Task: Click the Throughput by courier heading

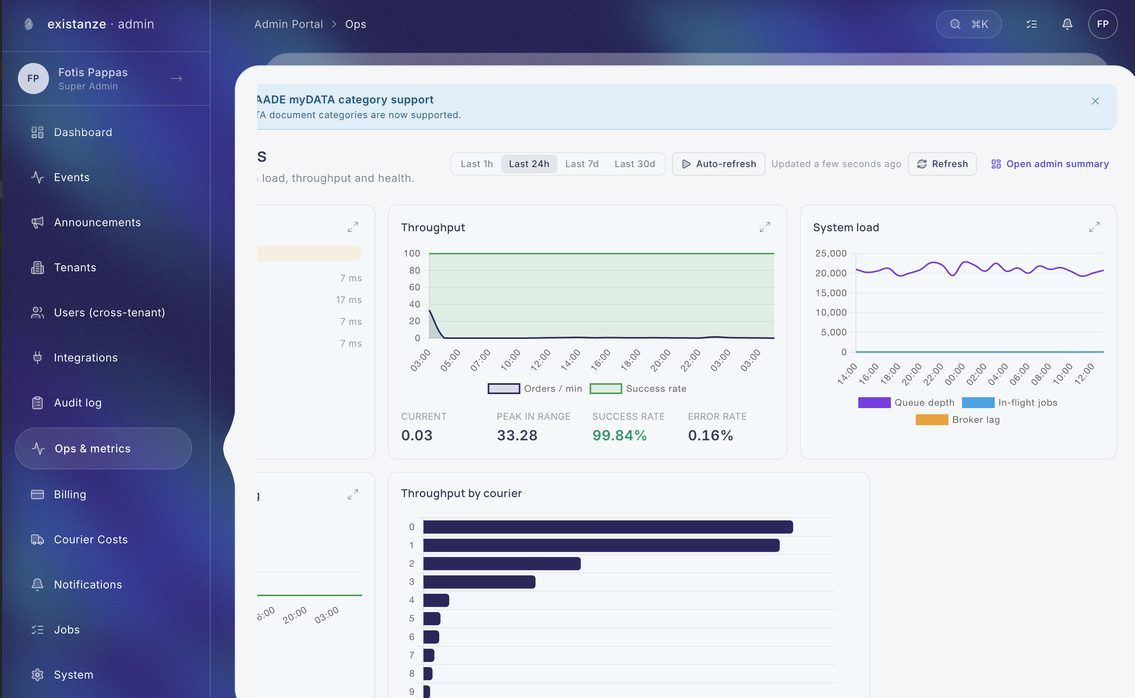Action: point(461,494)
